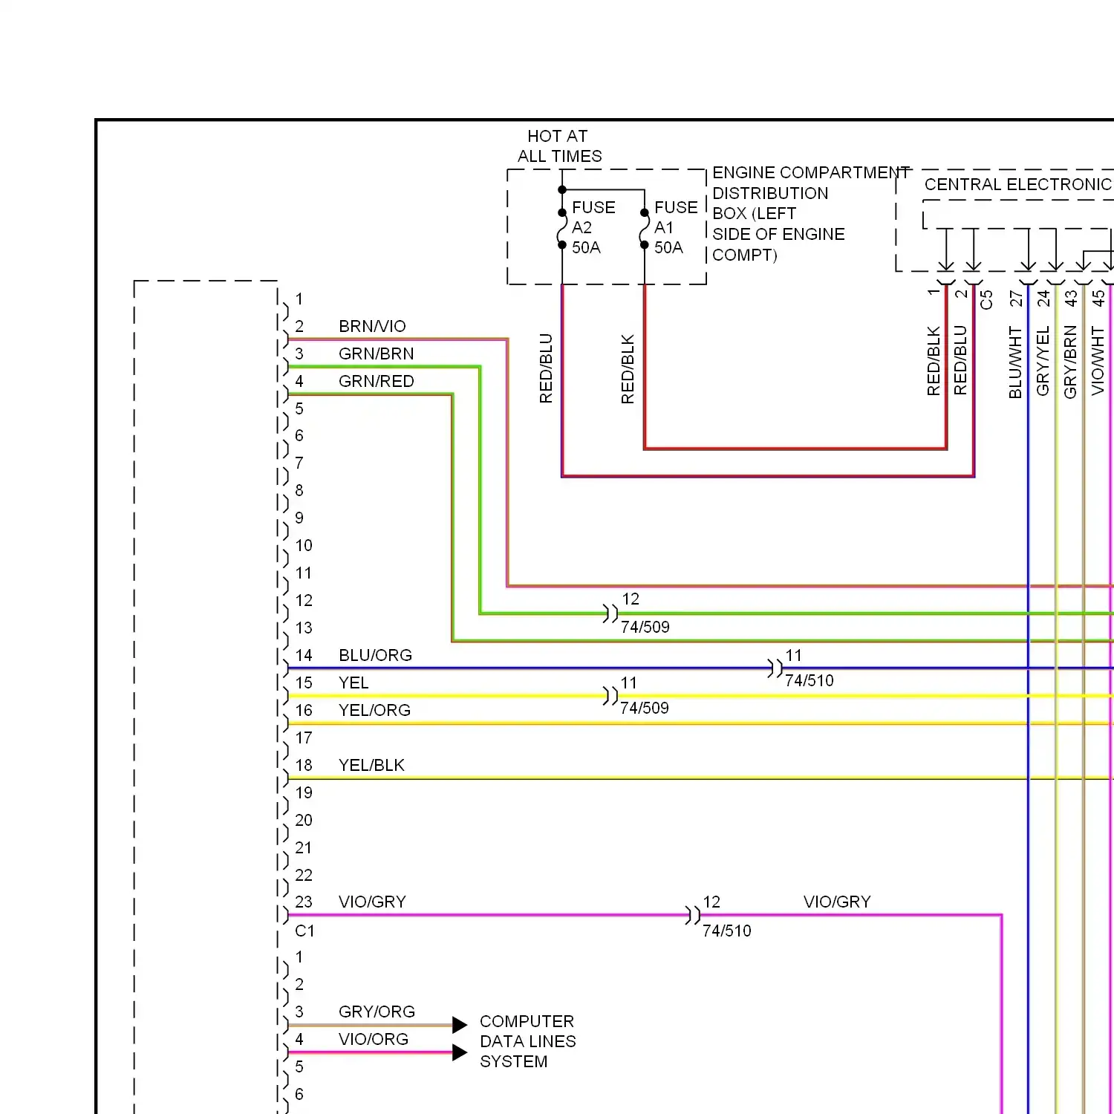The height and width of the screenshot is (1114, 1114).
Task: Click the BLU/ORG wire label
Action: (x=375, y=655)
